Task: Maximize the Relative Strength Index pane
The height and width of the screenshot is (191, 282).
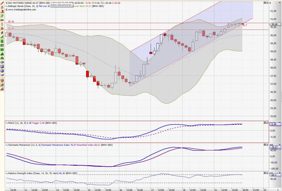Action: tap(265, 173)
